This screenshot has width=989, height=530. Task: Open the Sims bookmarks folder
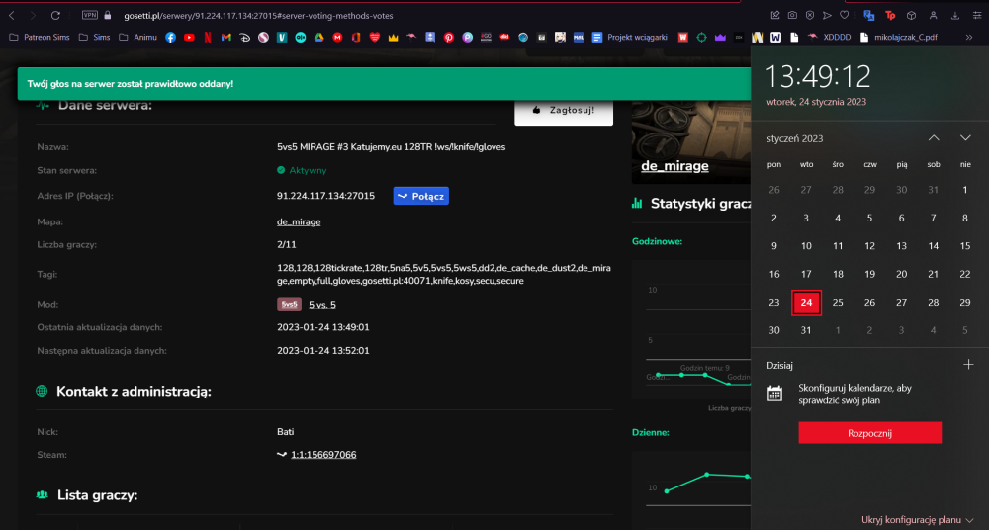95,38
